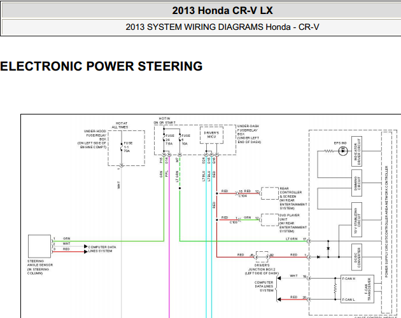Click the "P15" connector pin label
The image size is (401, 318).
(161, 160)
